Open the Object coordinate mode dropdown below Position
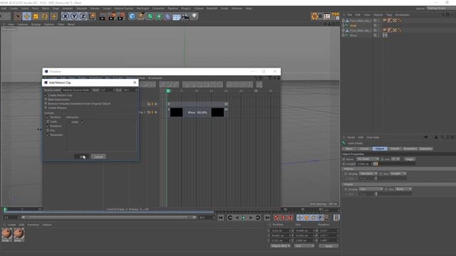The width and height of the screenshot is (456, 256). coord(280,246)
